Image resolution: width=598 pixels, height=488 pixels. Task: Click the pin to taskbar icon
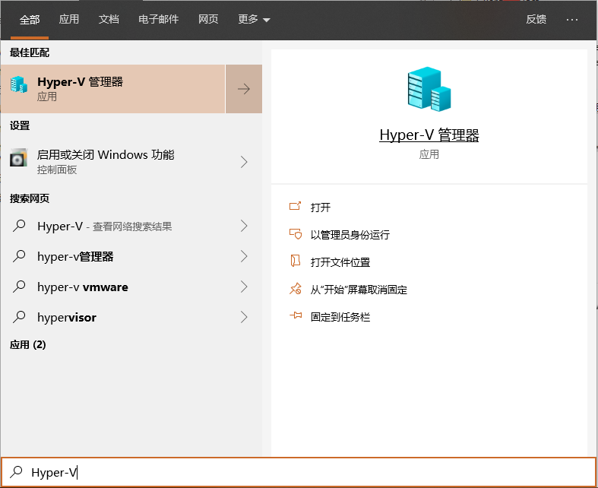(296, 315)
